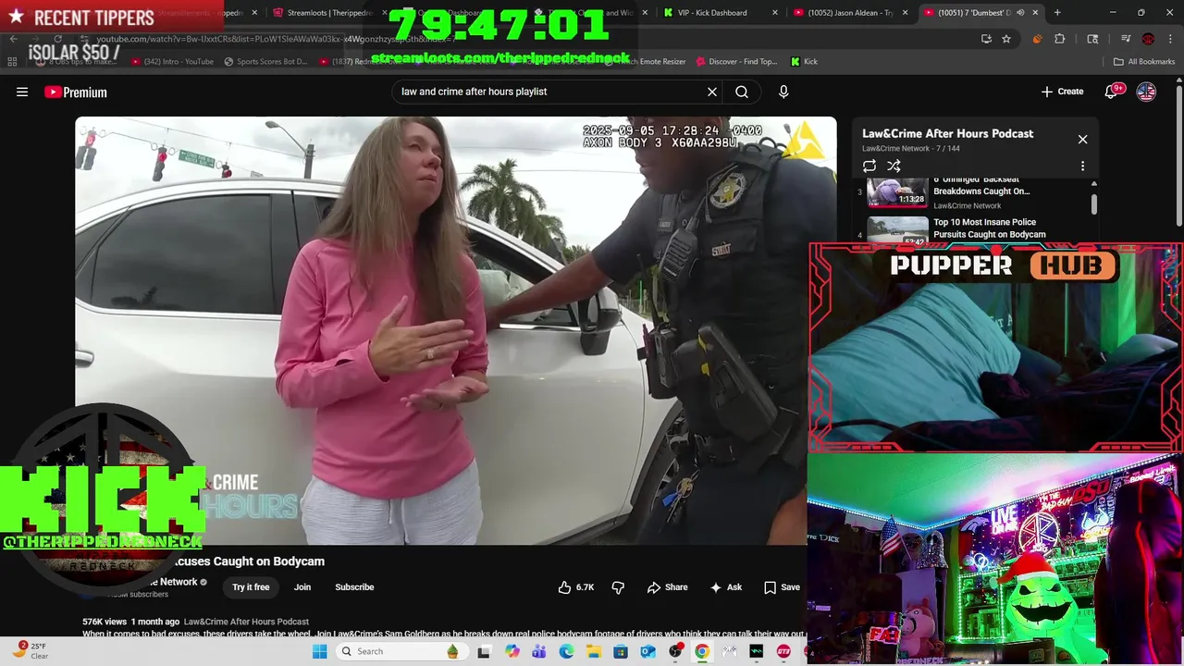This screenshot has width=1184, height=666.
Task: Open All Bookmarks folder
Action: tap(1144, 62)
